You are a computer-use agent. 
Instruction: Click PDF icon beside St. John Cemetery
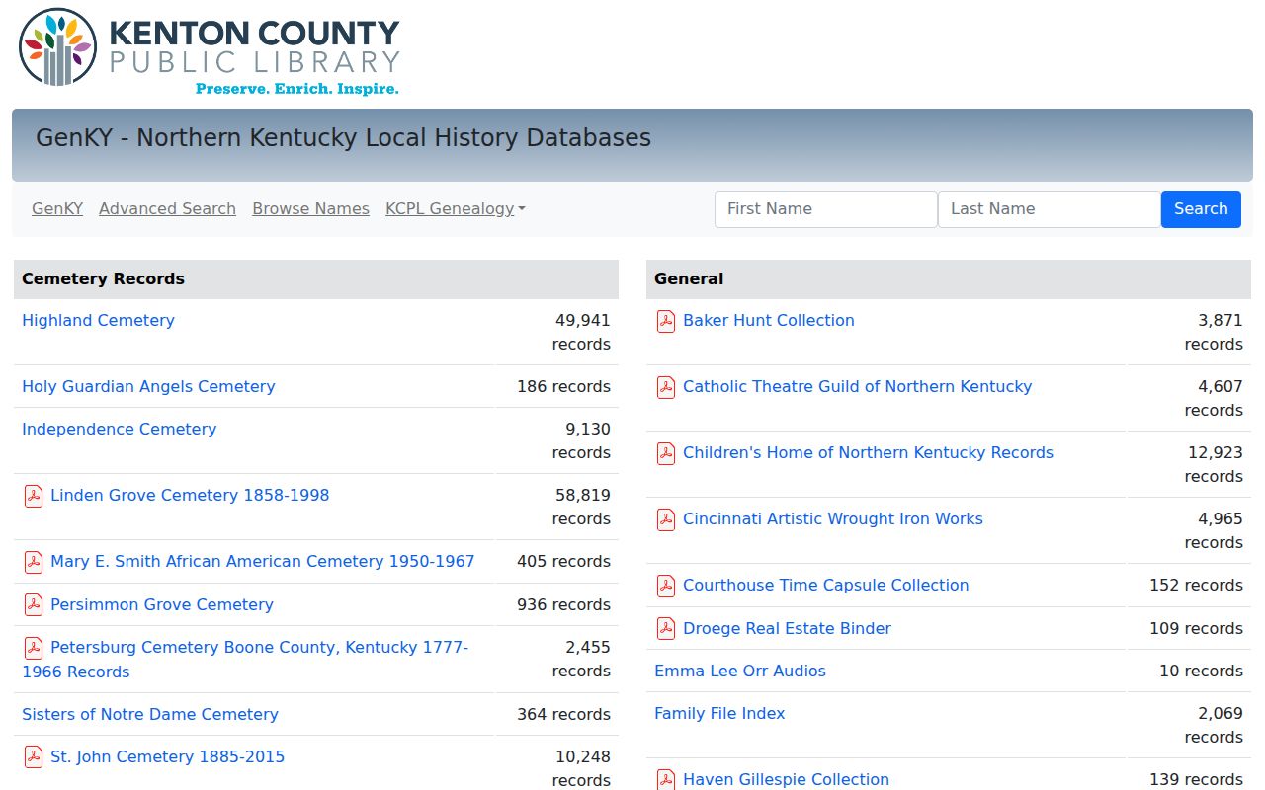point(34,757)
